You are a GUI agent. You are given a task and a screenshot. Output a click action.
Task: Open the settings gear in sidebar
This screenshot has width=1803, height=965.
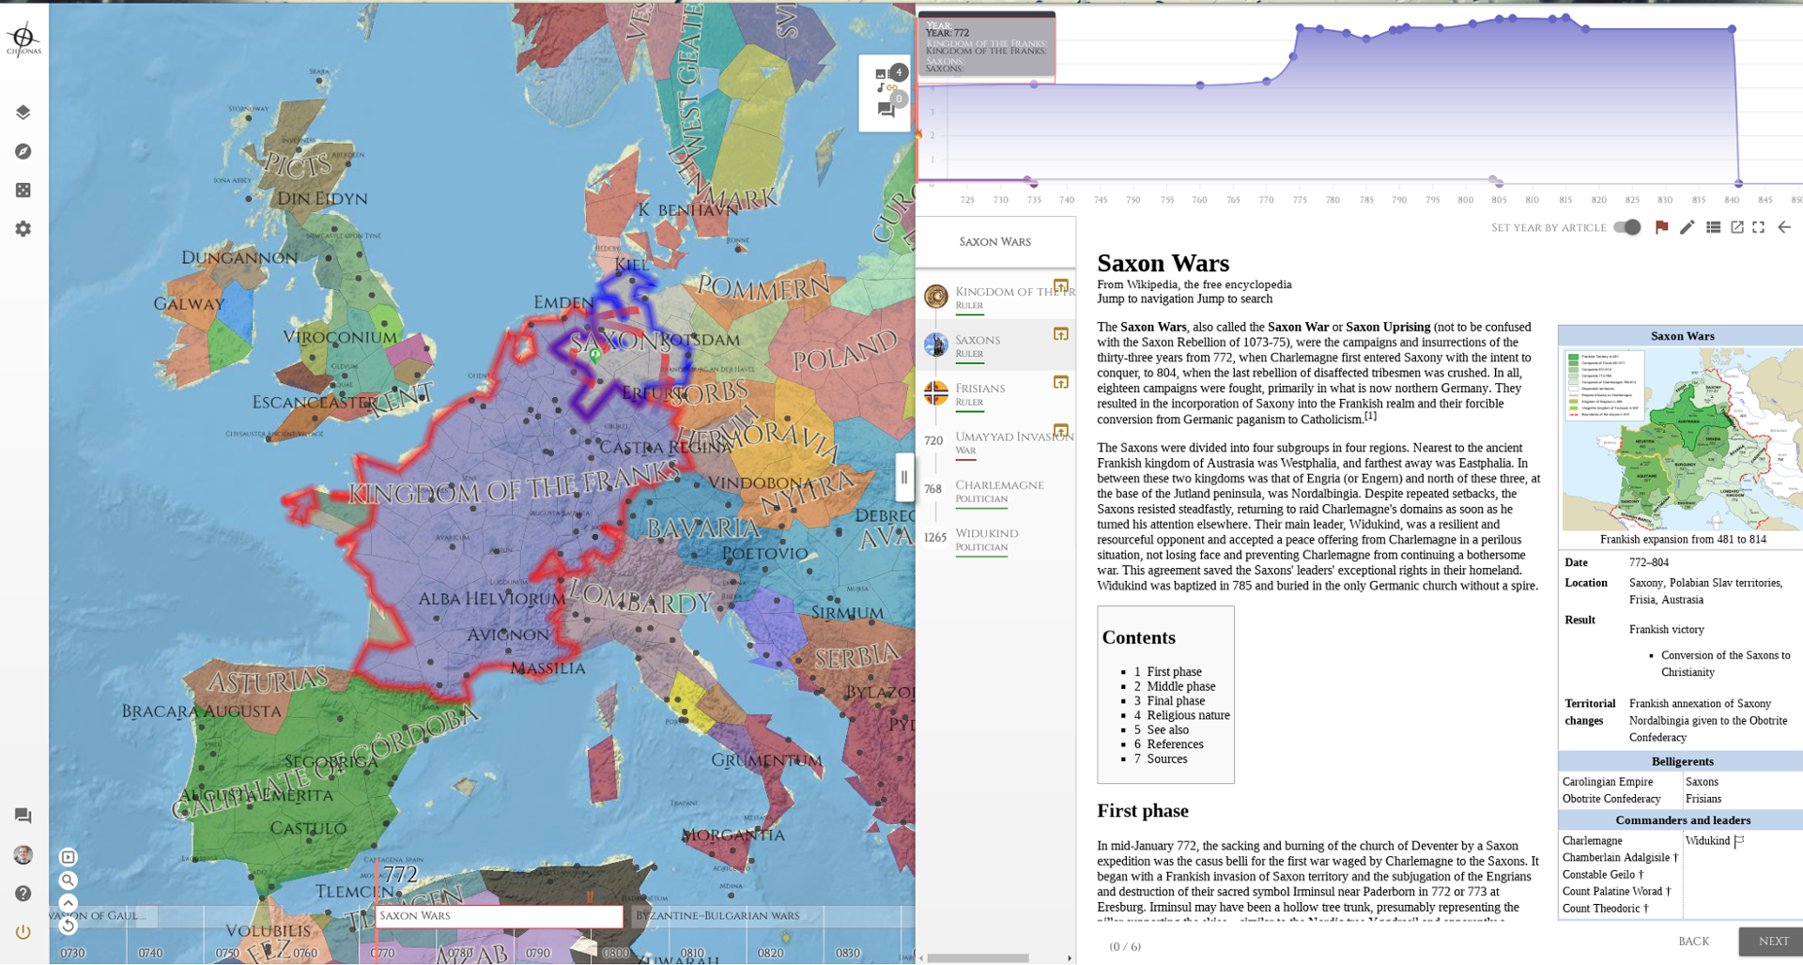(23, 229)
